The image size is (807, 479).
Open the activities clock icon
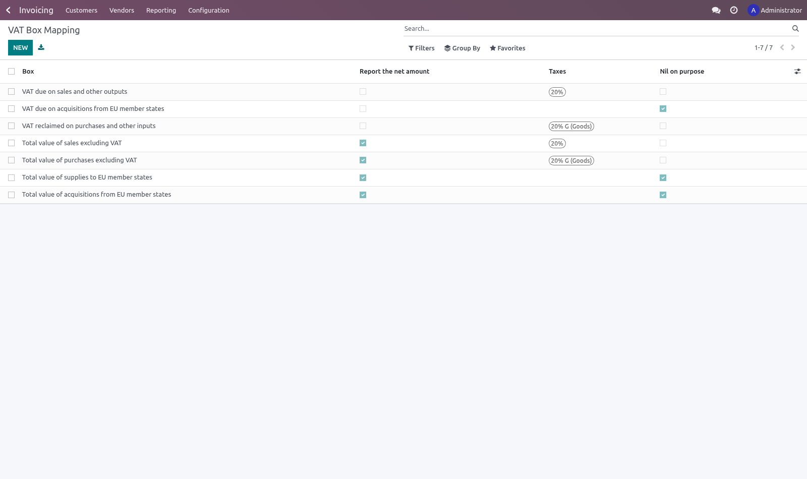734,10
